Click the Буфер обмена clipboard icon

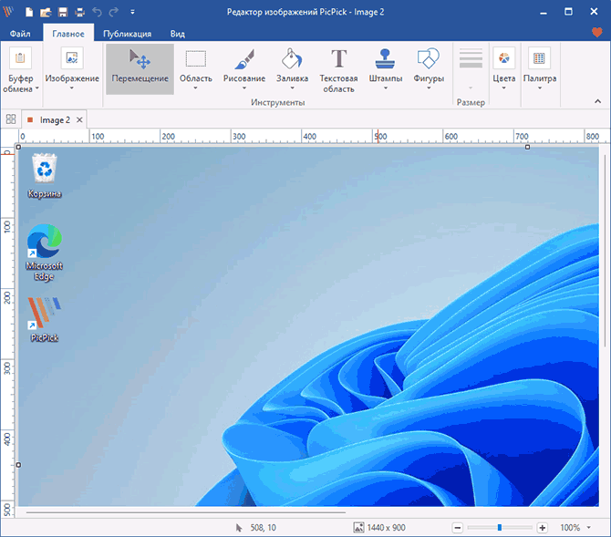20,58
